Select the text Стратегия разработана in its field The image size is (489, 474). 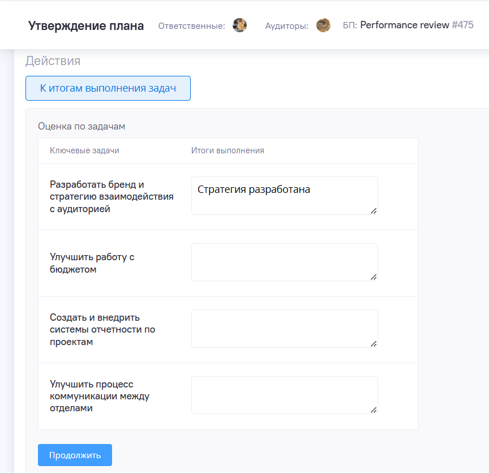[254, 189]
